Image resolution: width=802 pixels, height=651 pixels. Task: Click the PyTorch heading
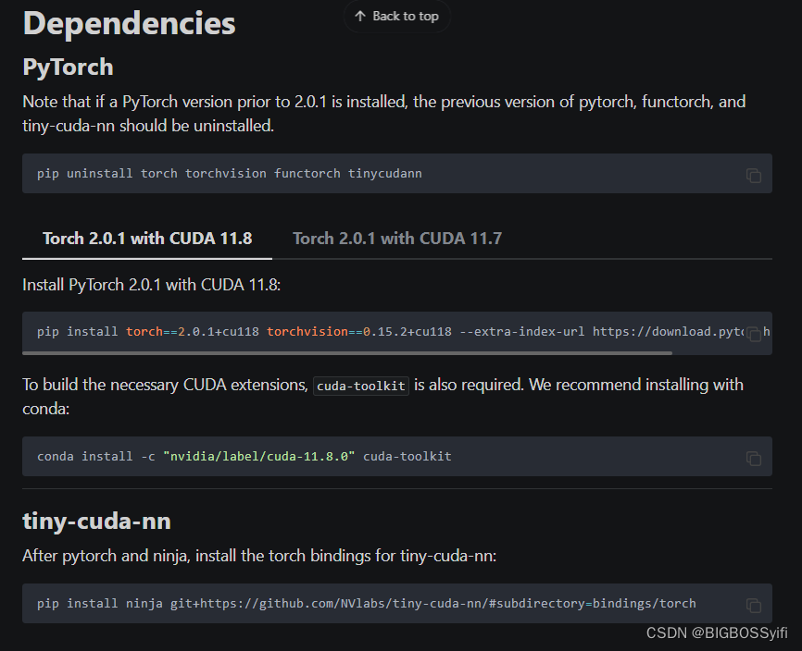[x=68, y=67]
